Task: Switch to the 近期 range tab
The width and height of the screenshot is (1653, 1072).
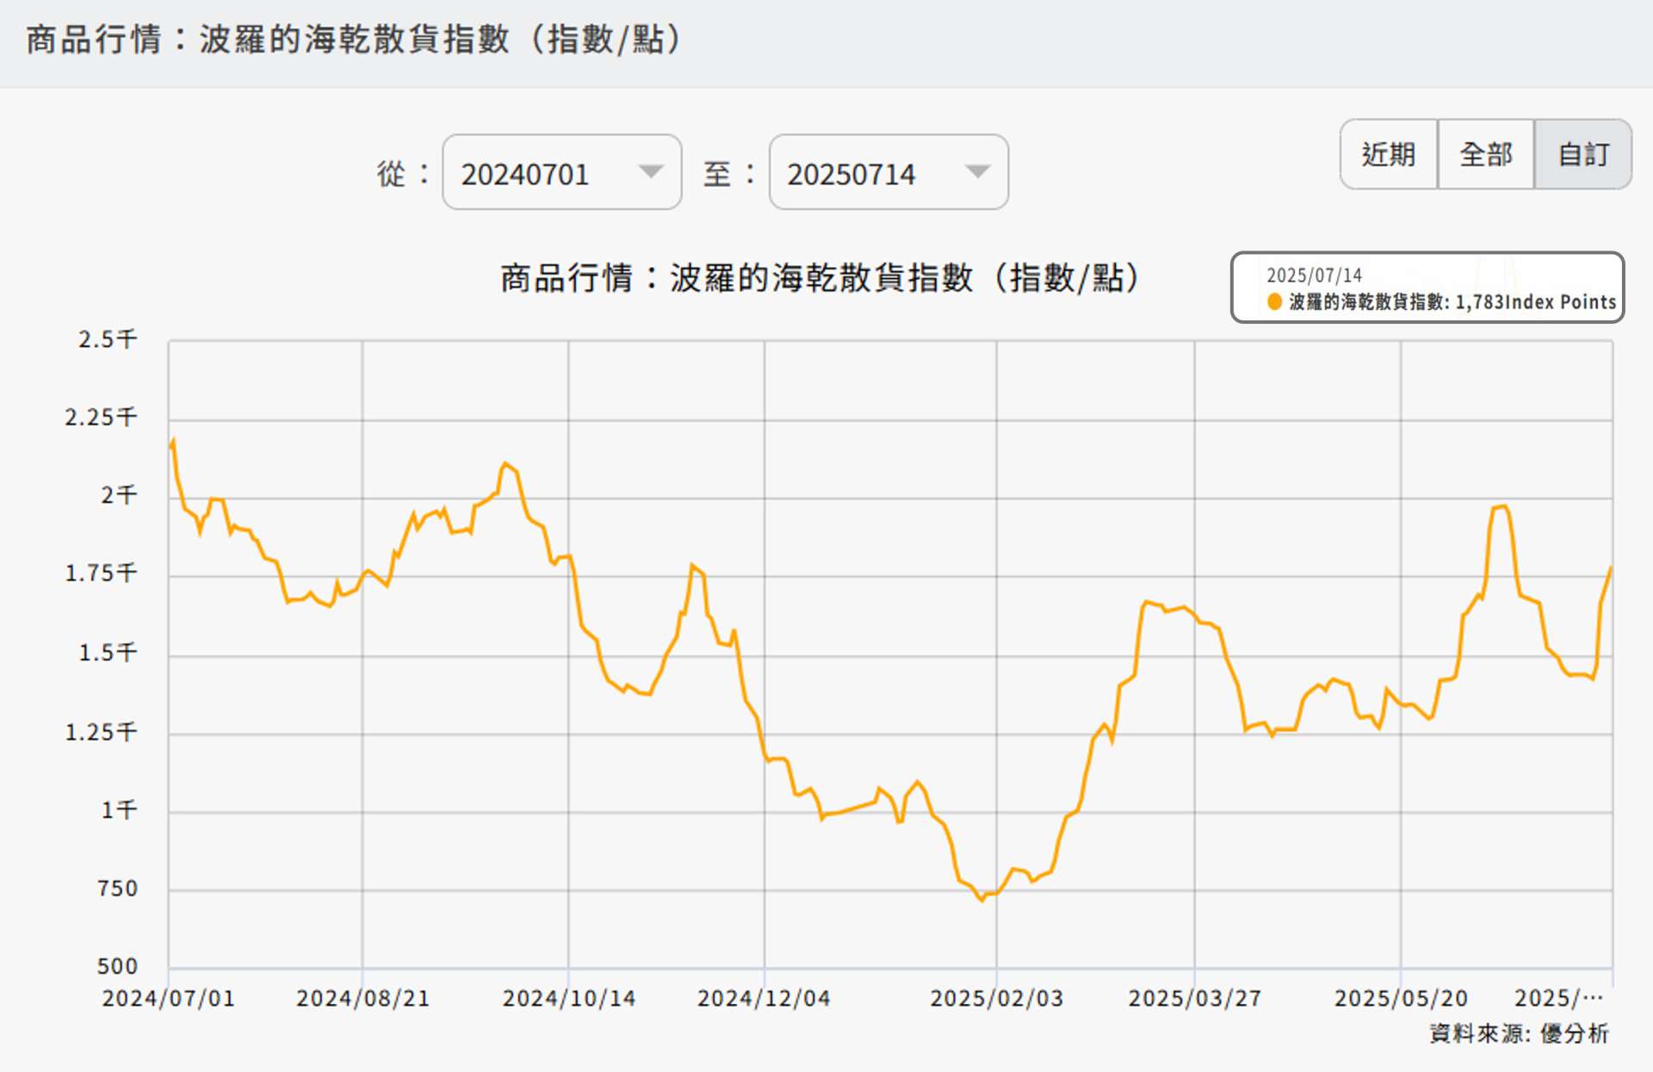Action: tap(1388, 154)
